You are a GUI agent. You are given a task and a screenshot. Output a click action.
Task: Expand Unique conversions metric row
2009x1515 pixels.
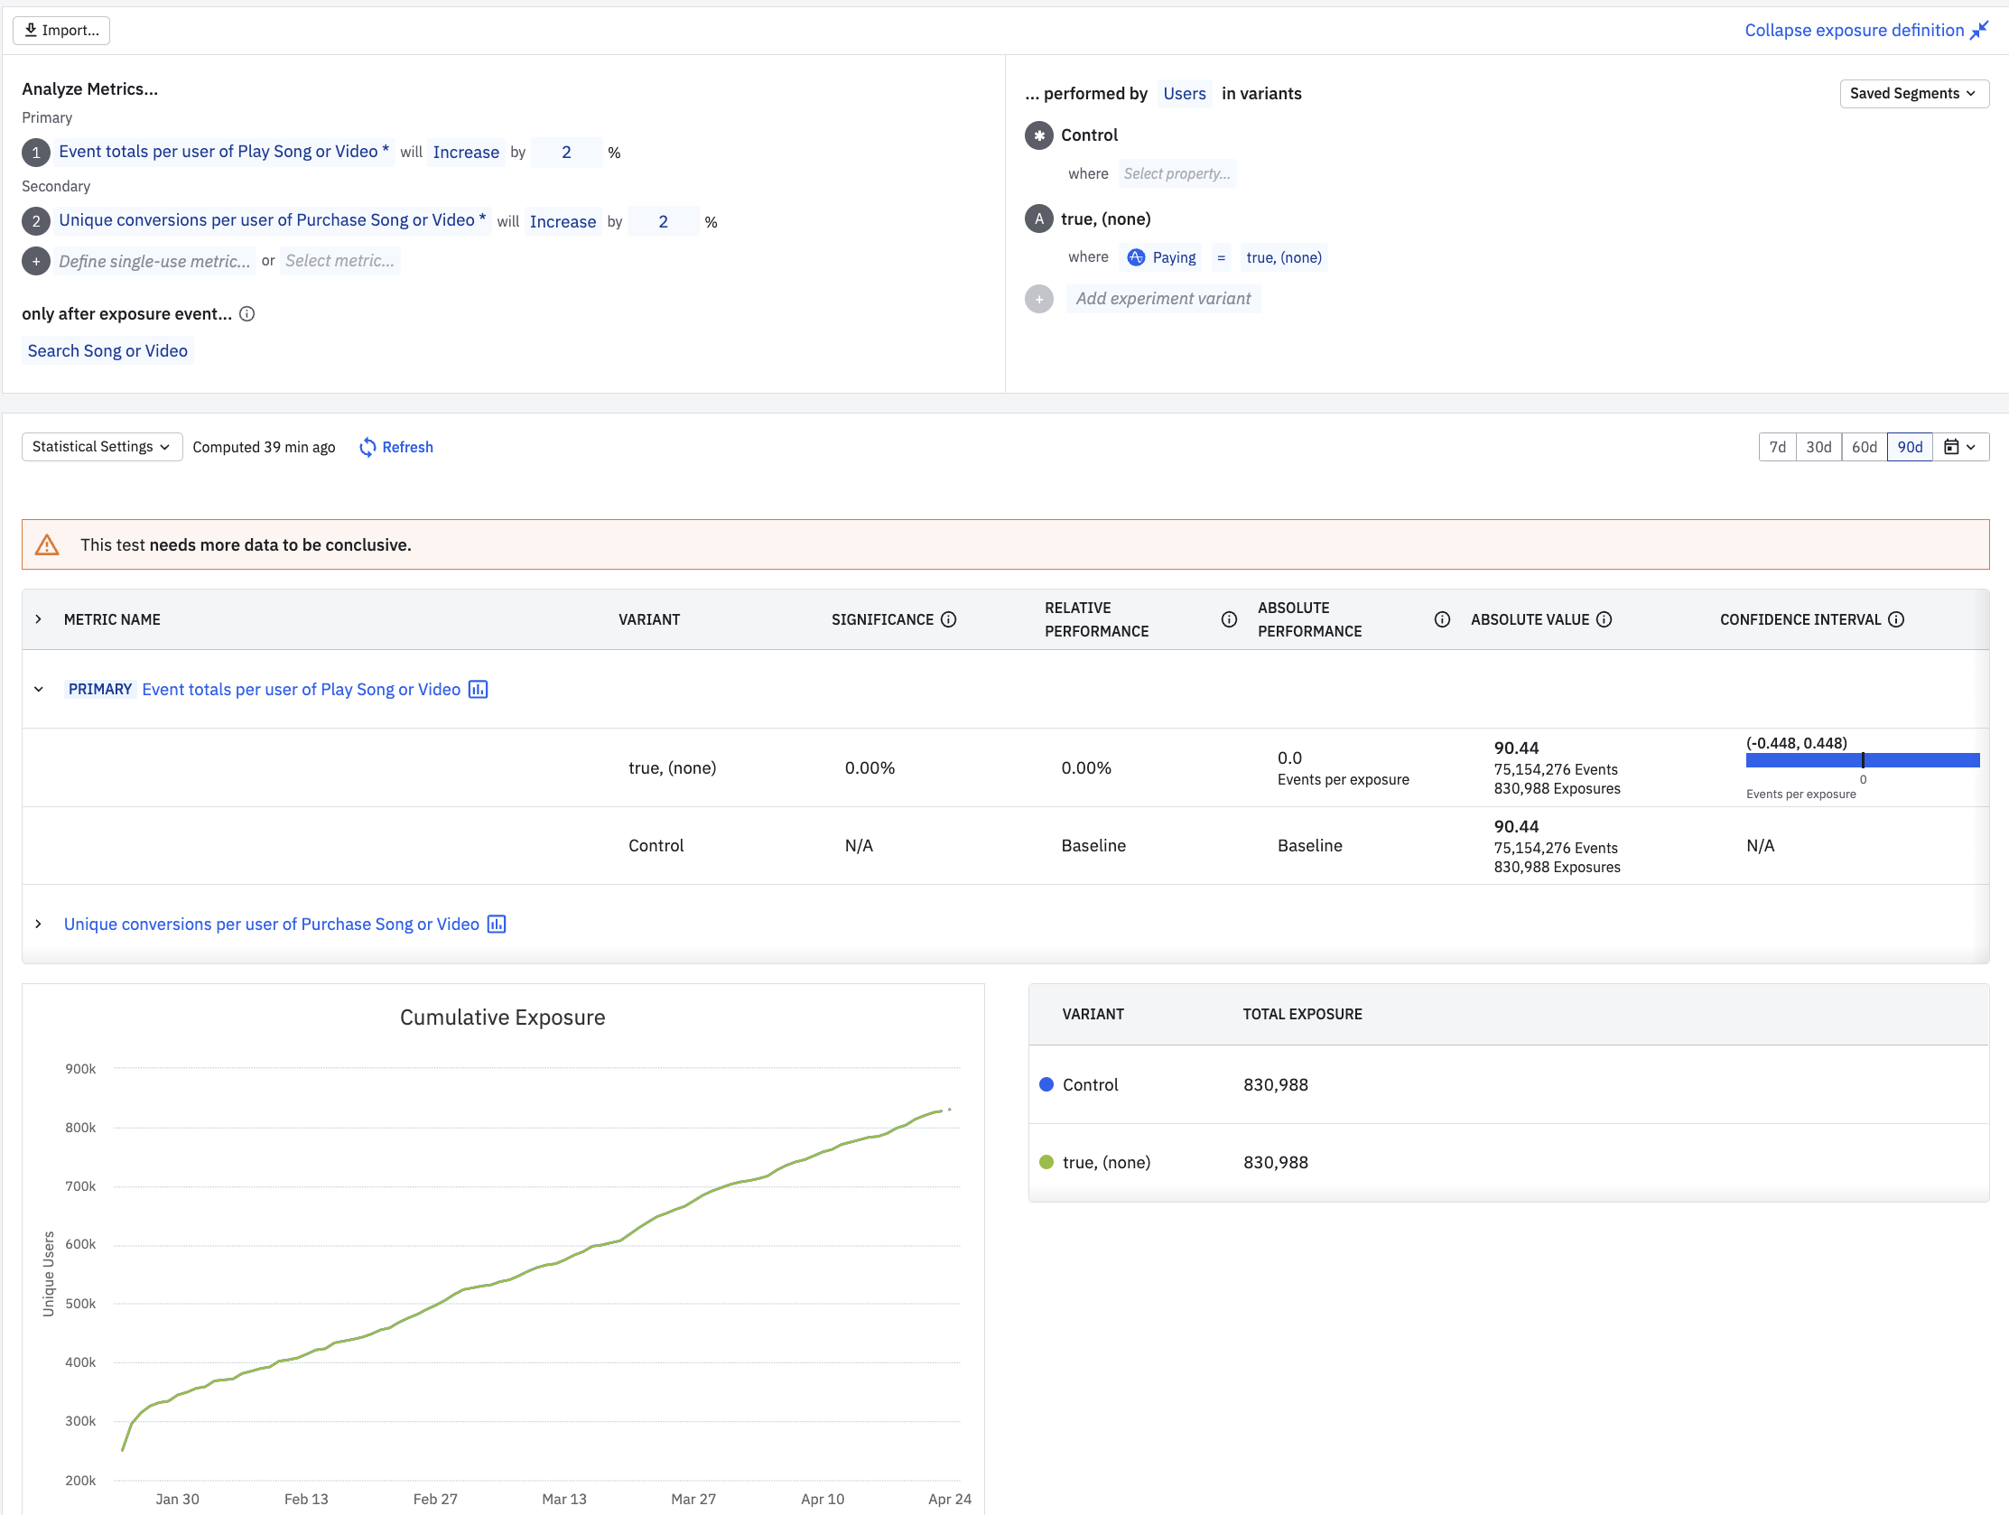click(38, 925)
